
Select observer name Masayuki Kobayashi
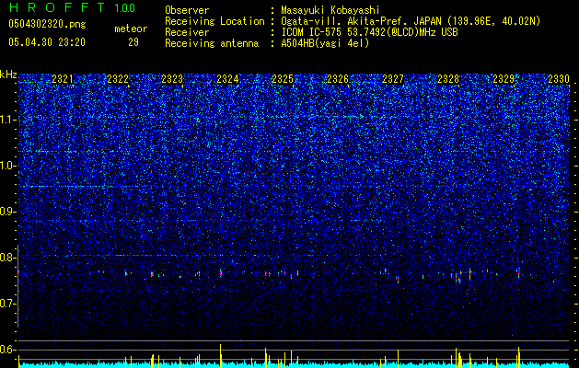(330, 10)
